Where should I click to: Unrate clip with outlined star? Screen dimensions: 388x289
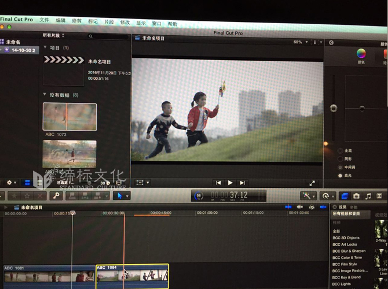(27, 196)
